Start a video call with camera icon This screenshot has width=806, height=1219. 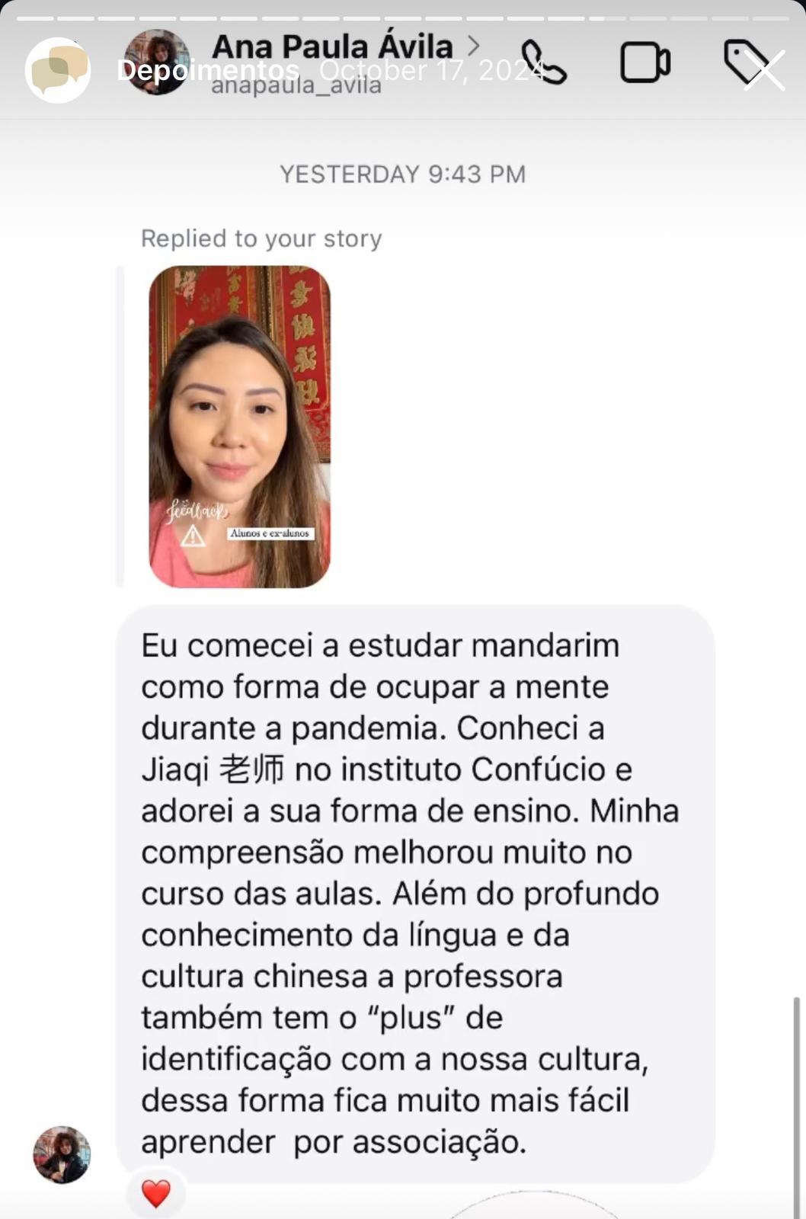(644, 62)
